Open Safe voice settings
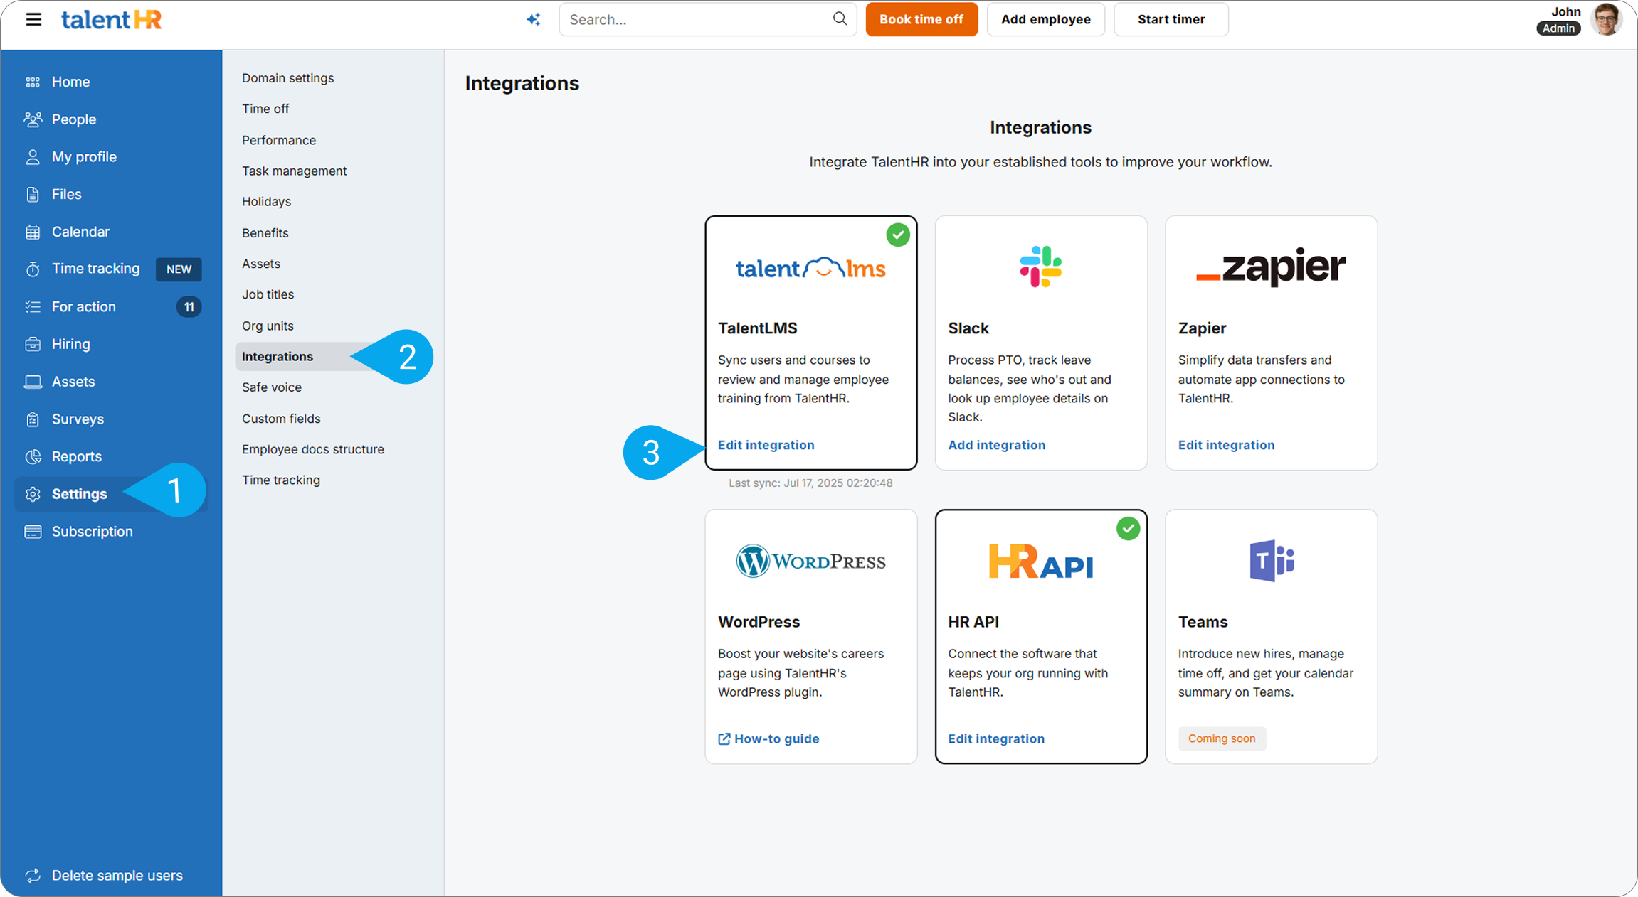The width and height of the screenshot is (1638, 897). (272, 387)
